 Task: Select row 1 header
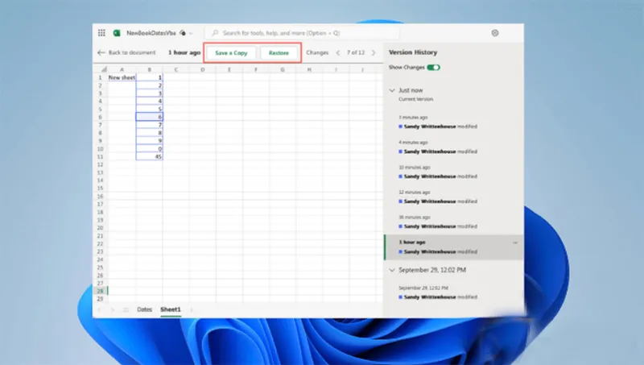coord(100,77)
